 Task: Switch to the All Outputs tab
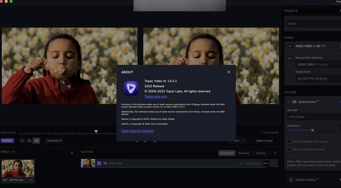click(227, 153)
